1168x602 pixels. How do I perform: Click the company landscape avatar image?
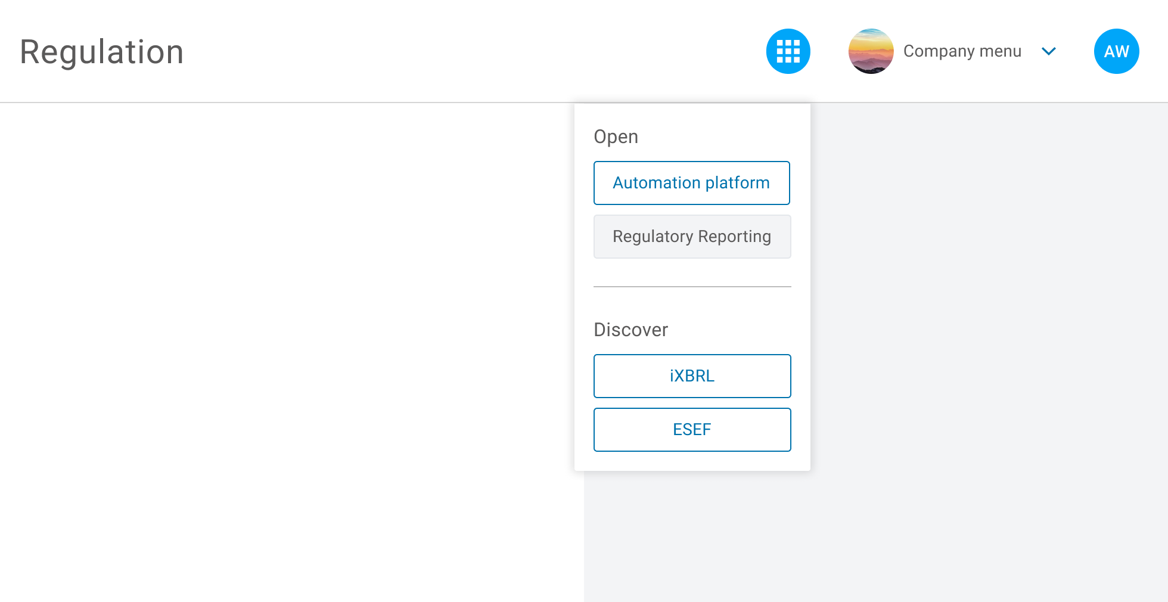[x=871, y=51]
